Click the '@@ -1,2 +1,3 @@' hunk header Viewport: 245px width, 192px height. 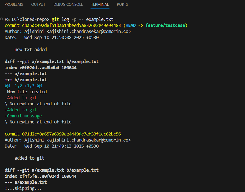23,86
